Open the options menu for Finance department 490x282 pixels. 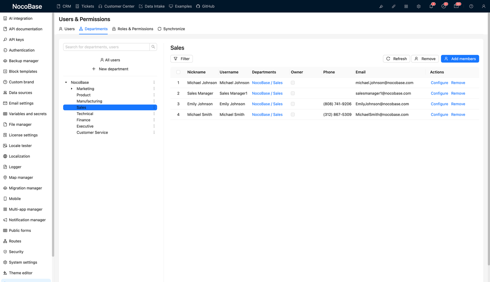154,120
